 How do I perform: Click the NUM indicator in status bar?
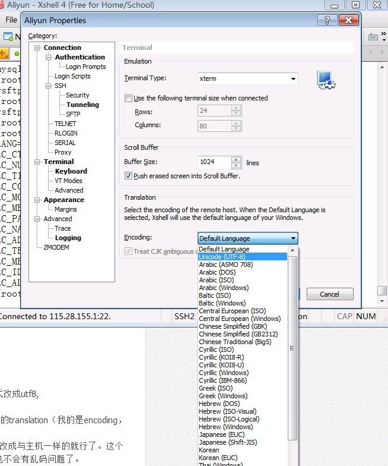click(365, 316)
